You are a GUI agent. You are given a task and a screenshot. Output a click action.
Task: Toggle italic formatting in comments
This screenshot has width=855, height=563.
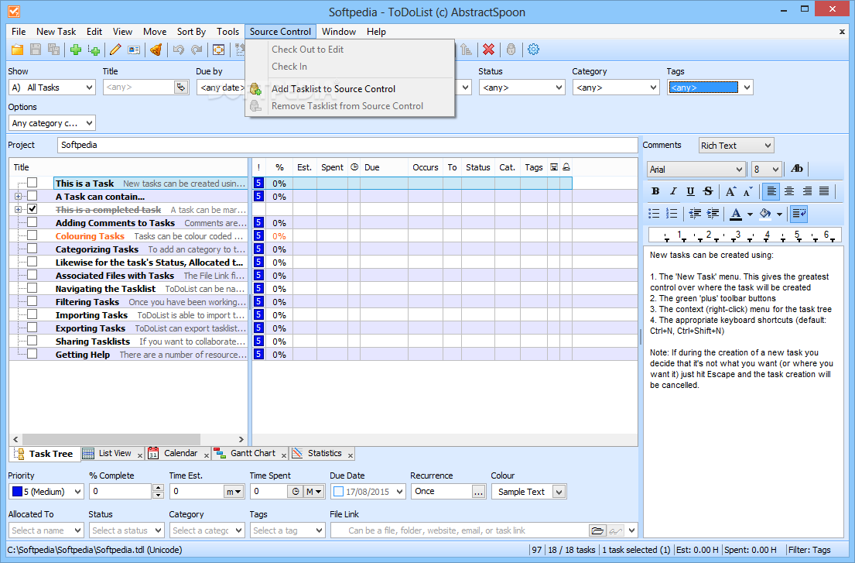coord(673,191)
